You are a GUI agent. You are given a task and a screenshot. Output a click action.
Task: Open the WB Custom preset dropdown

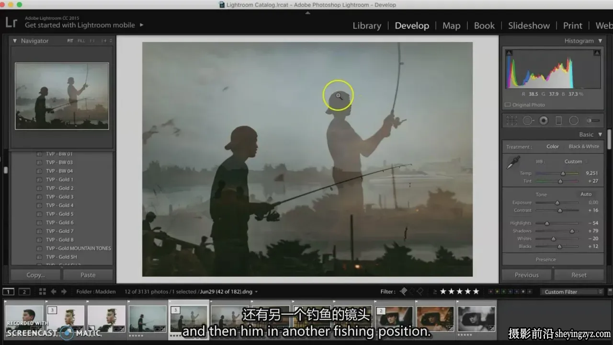(x=576, y=161)
